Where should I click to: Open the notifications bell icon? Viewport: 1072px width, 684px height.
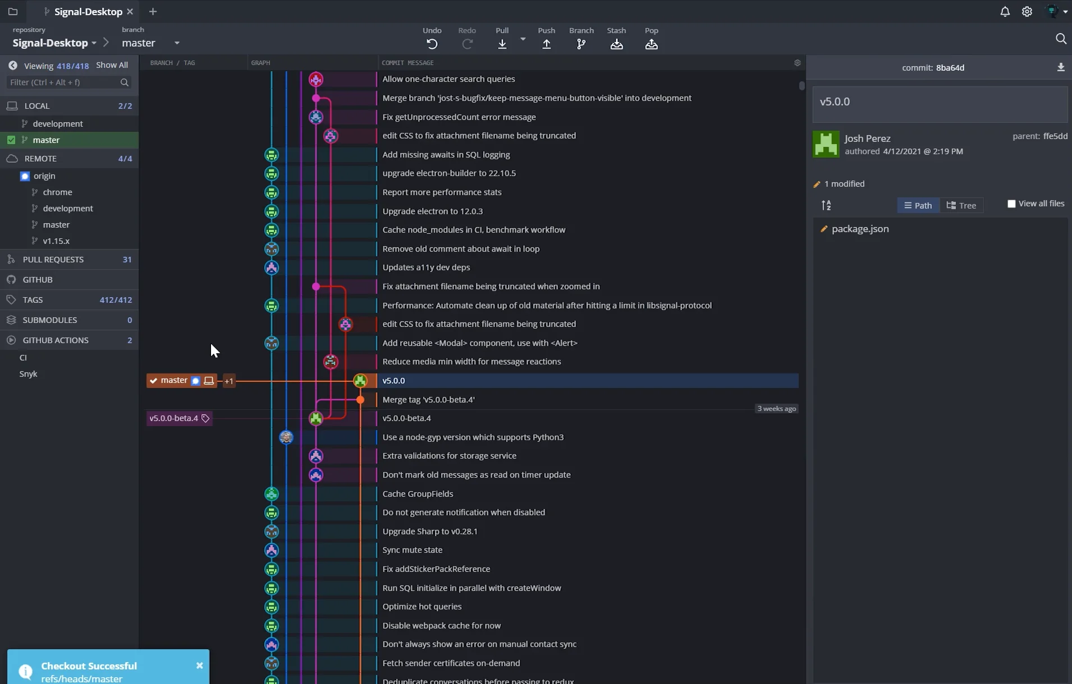tap(1005, 12)
